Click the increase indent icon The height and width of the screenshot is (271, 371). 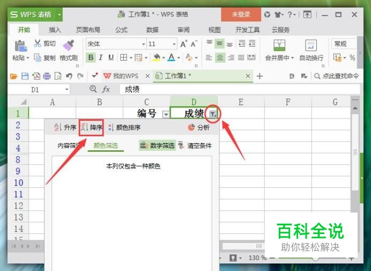(252, 44)
